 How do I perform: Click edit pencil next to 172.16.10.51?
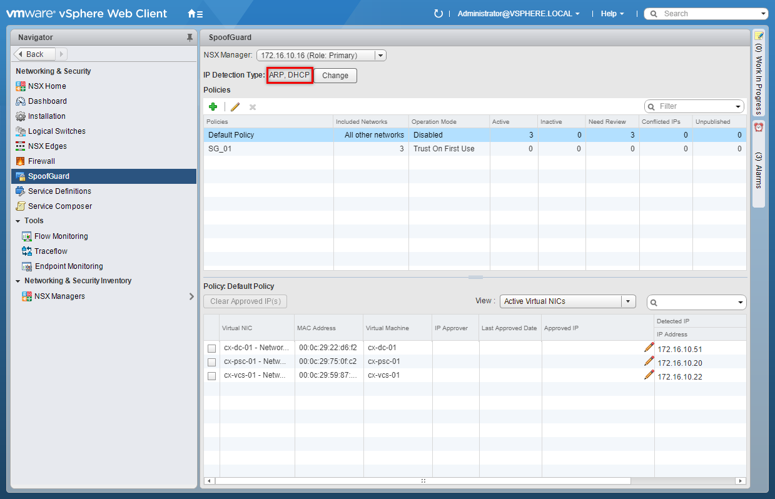tap(649, 348)
